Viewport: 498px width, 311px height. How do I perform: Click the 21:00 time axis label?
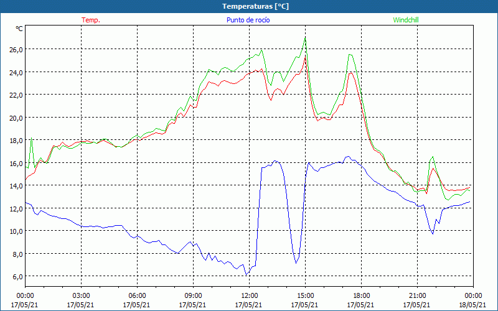tap(417, 296)
